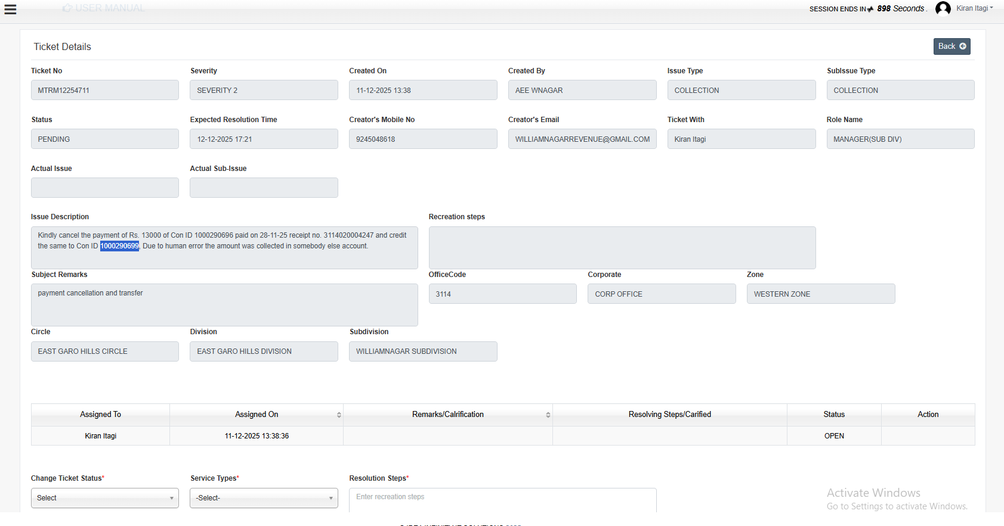The width and height of the screenshot is (1004, 526).
Task: Open the User Manual link
Action: (104, 8)
